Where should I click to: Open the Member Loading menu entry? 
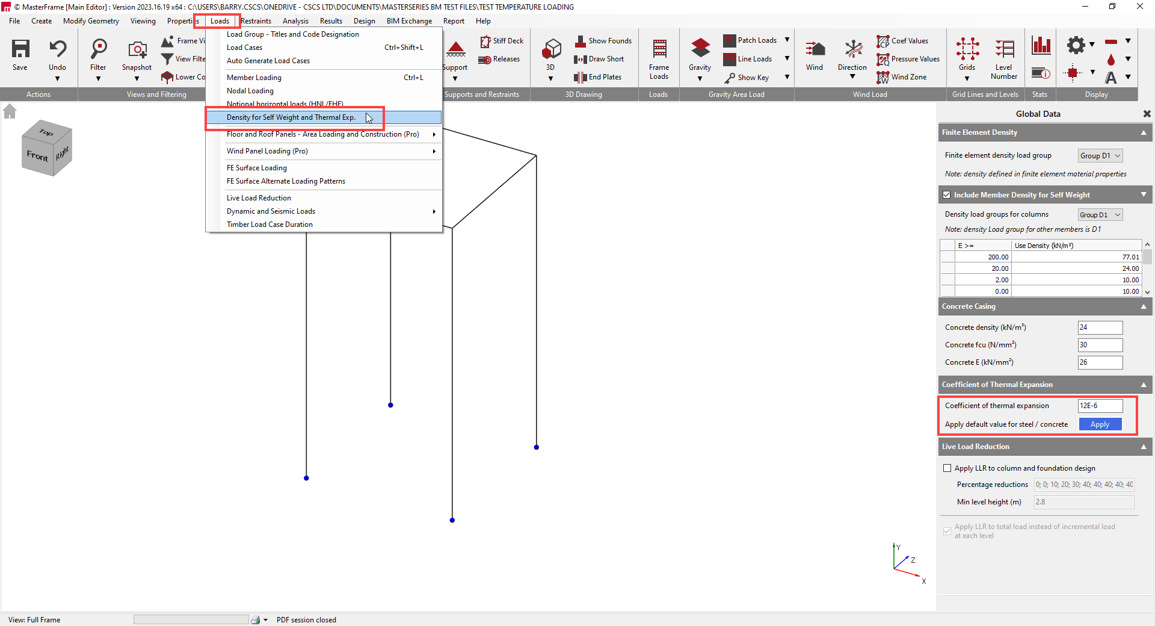(x=324, y=78)
